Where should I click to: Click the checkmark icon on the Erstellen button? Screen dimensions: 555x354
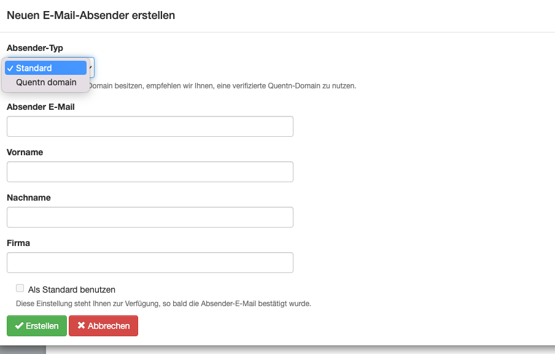point(19,326)
